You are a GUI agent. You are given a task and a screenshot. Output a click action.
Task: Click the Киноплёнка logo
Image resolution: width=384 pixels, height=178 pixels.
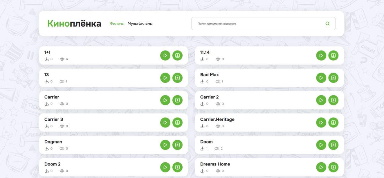click(74, 24)
